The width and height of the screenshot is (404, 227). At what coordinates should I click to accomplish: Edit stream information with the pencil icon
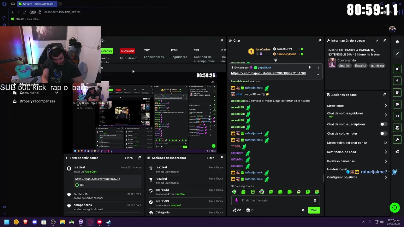point(377,41)
